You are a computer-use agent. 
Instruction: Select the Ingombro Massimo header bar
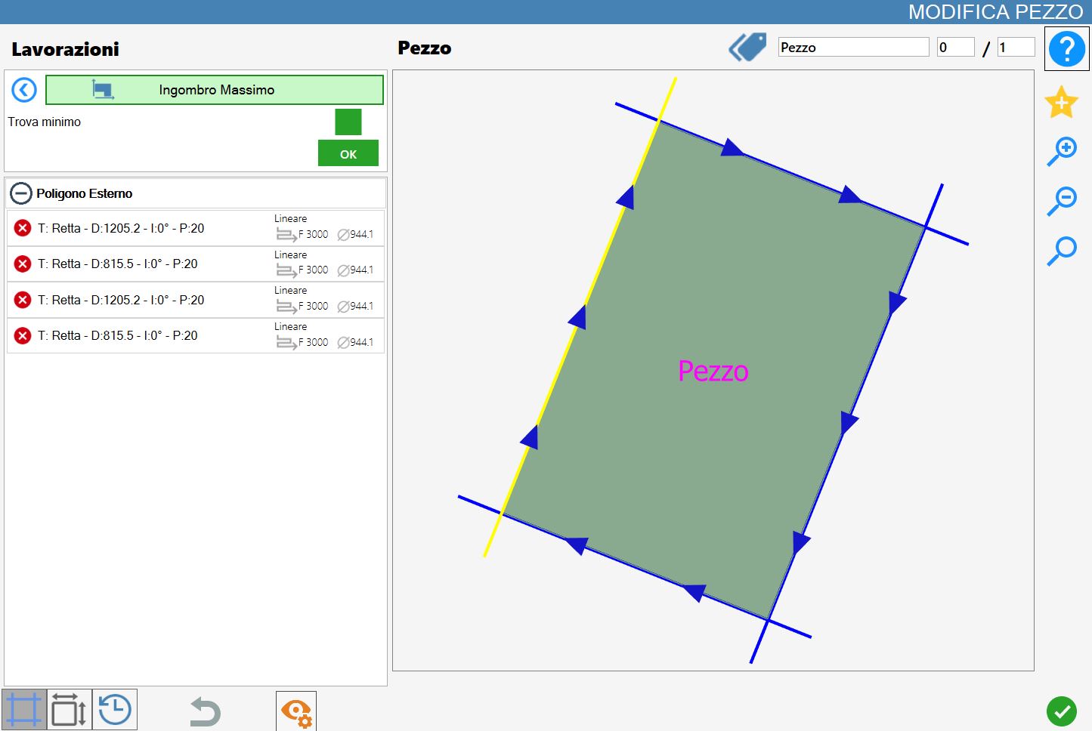[x=215, y=90]
